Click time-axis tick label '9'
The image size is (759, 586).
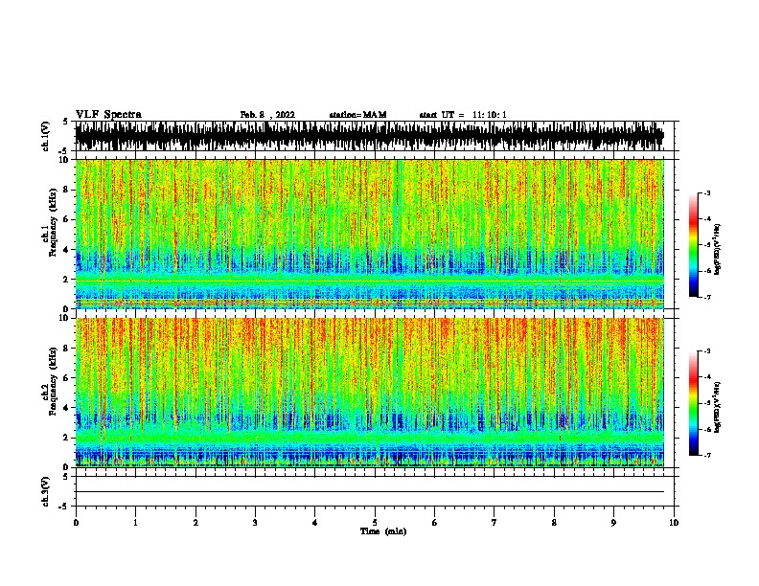613,523
